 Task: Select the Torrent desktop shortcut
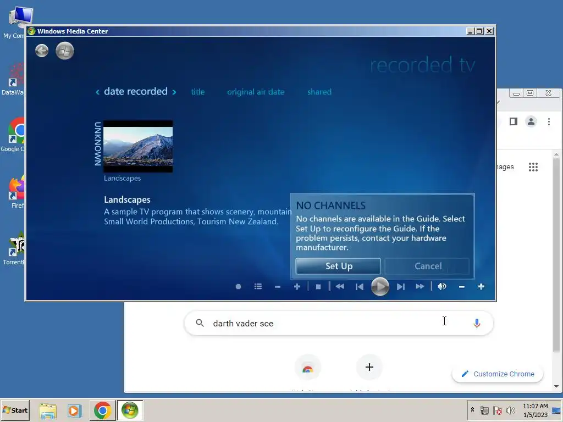click(x=14, y=248)
